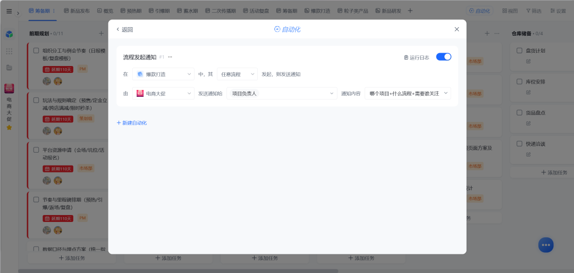Open the hamburger menu icon
The height and width of the screenshot is (273, 574).
point(9,11)
